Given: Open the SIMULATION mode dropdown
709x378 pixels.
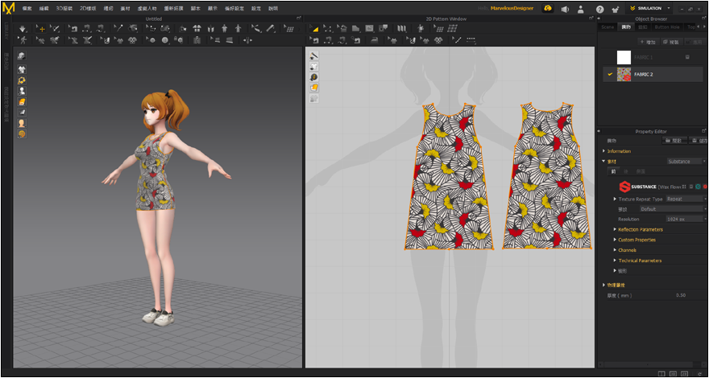Looking at the screenshot, I should [667, 8].
